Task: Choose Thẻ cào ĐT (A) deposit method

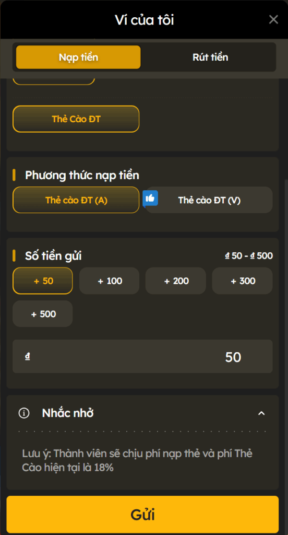Action: [x=76, y=200]
